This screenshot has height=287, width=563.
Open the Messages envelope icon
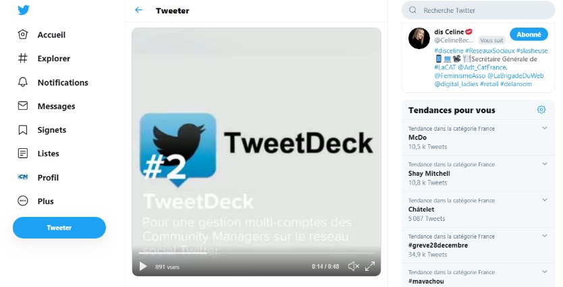point(23,106)
